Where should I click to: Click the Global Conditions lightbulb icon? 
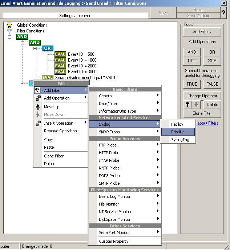9,25
